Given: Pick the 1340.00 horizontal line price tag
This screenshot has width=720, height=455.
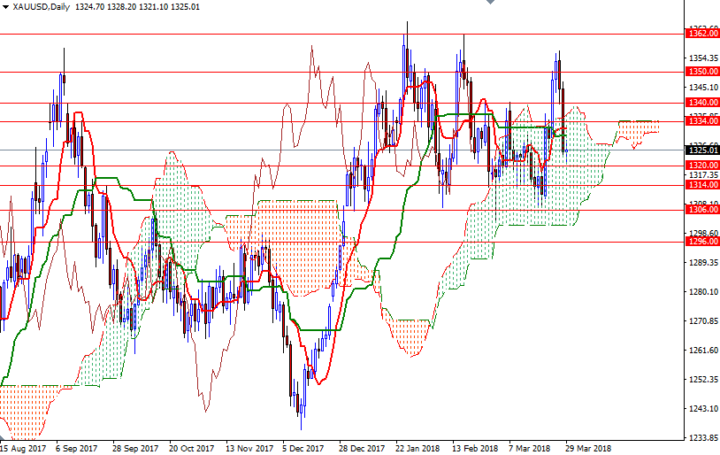Looking at the screenshot, I should (x=701, y=103).
